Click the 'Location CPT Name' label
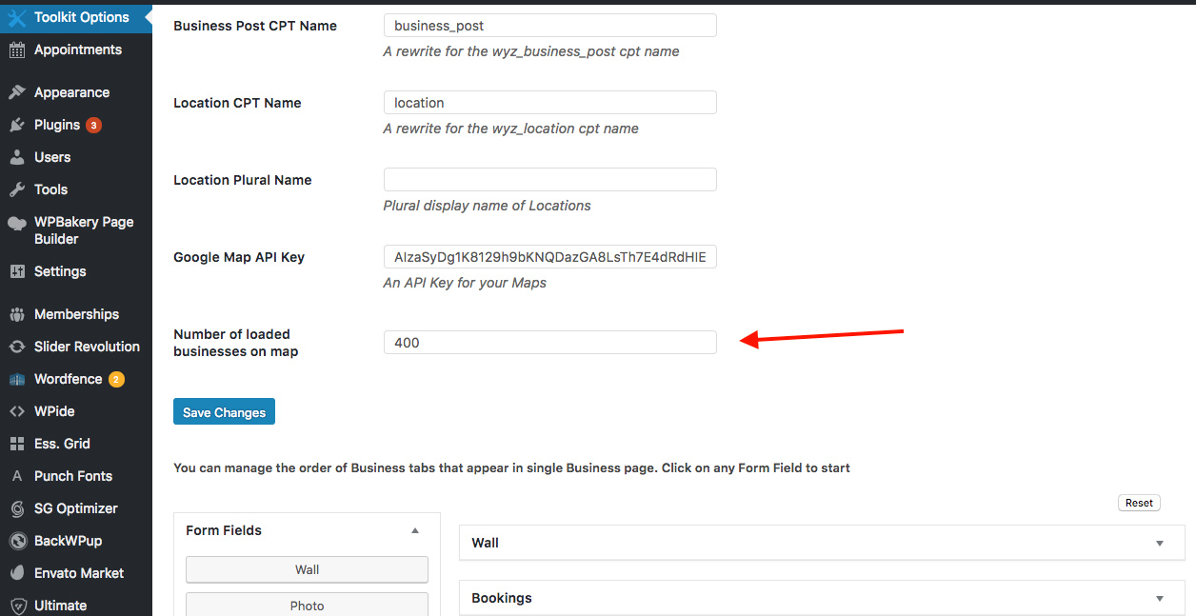The width and height of the screenshot is (1196, 616). click(237, 103)
